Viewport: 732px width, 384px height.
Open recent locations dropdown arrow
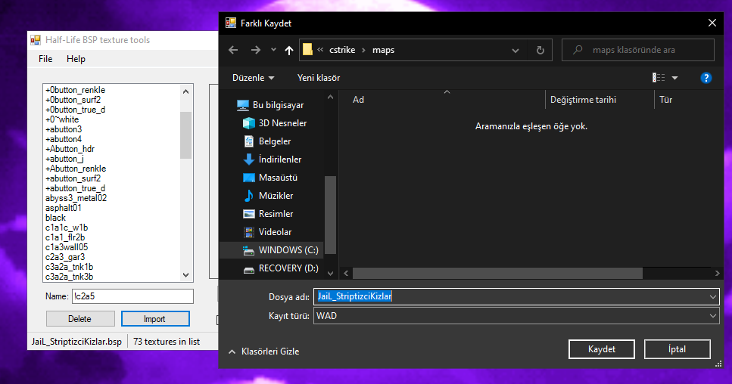click(x=273, y=50)
